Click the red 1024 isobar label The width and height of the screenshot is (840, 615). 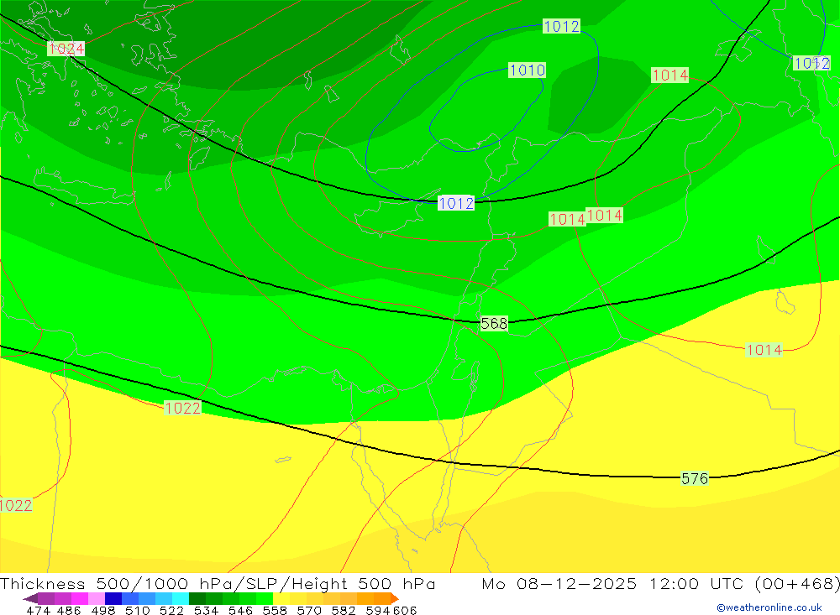66,49
